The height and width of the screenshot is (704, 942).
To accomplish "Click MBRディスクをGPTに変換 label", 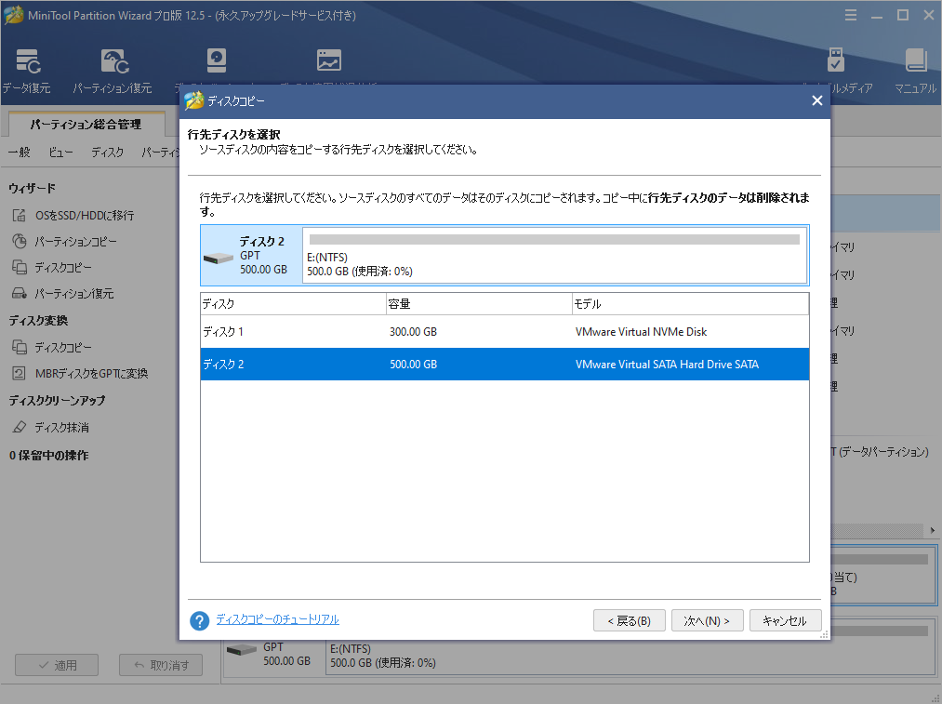I will tap(91, 373).
